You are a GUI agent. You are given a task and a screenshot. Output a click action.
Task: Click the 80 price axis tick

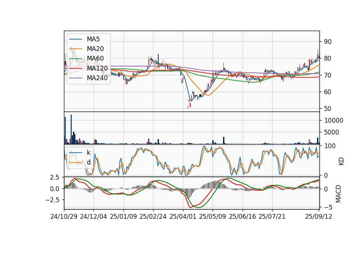click(328, 58)
